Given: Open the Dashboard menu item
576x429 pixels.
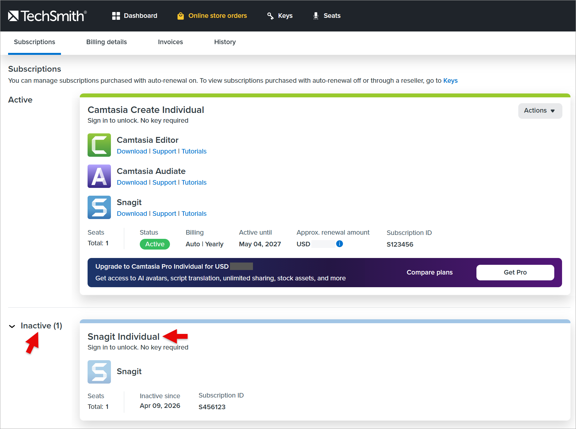Looking at the screenshot, I should click(x=135, y=16).
